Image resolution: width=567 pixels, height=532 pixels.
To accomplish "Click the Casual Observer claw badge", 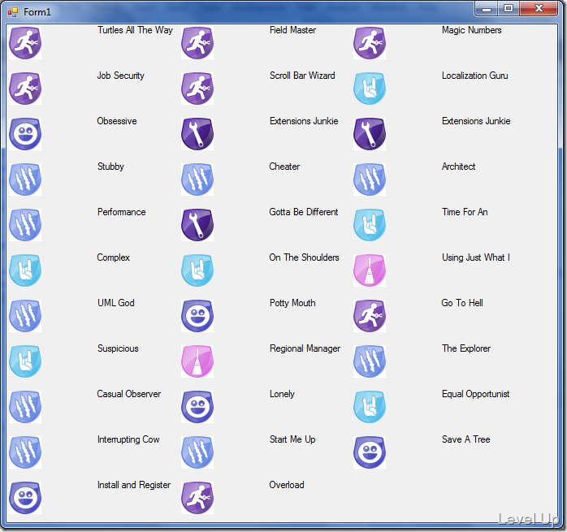I will point(25,407).
